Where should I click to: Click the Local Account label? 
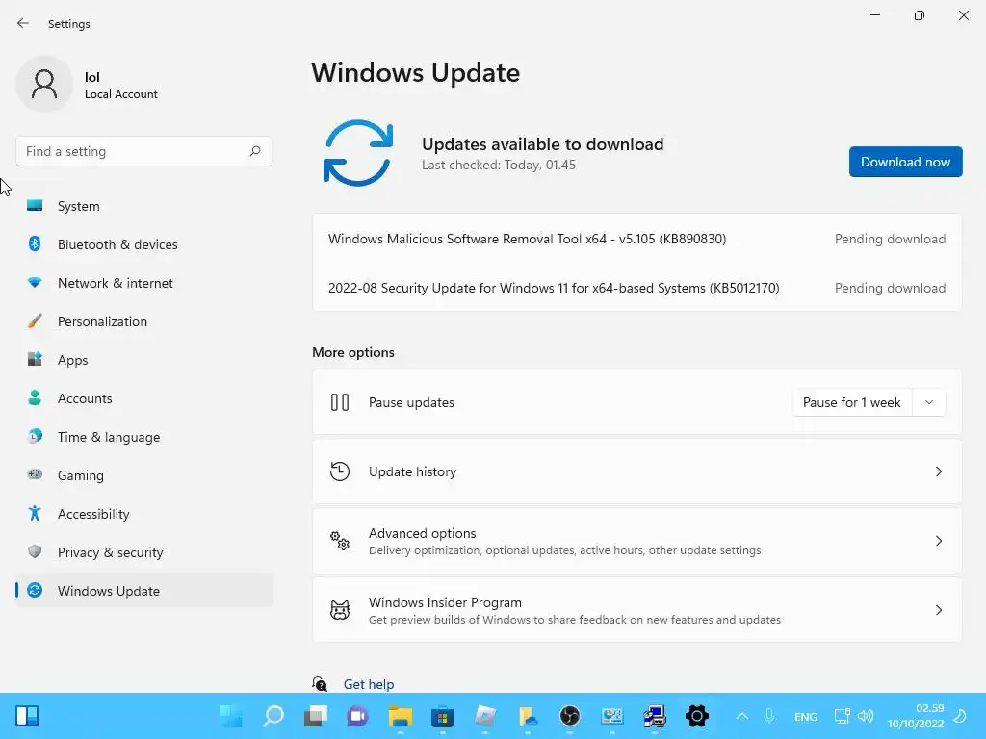(x=121, y=94)
